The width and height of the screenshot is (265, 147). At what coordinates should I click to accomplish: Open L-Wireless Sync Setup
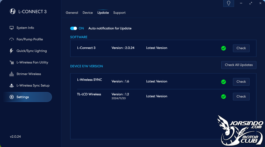(33, 85)
